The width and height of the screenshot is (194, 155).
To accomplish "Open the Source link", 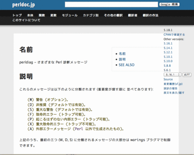I will [168, 79].
